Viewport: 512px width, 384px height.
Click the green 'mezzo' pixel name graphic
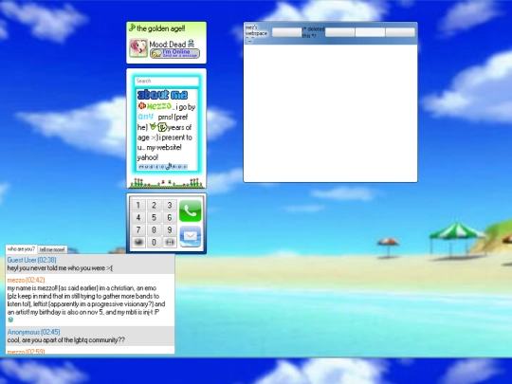158,106
